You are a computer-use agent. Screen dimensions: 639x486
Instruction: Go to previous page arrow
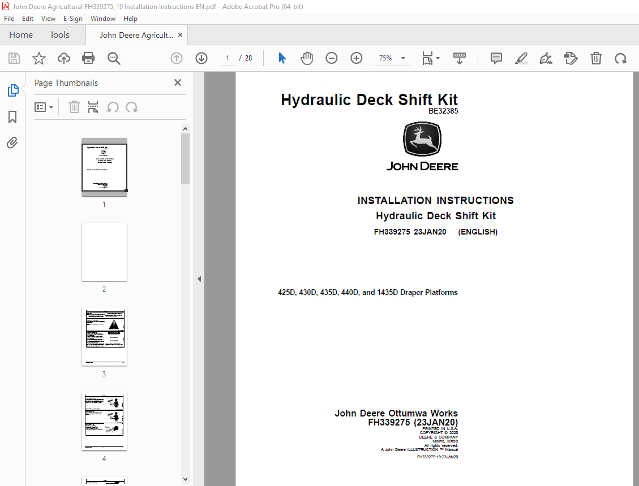[x=177, y=58]
